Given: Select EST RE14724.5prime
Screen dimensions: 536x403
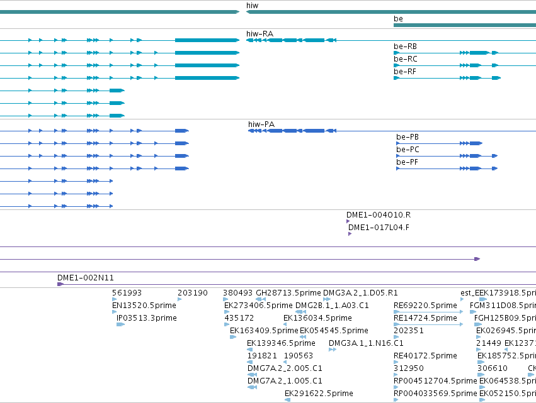Looking at the screenshot, I should (x=425, y=318).
